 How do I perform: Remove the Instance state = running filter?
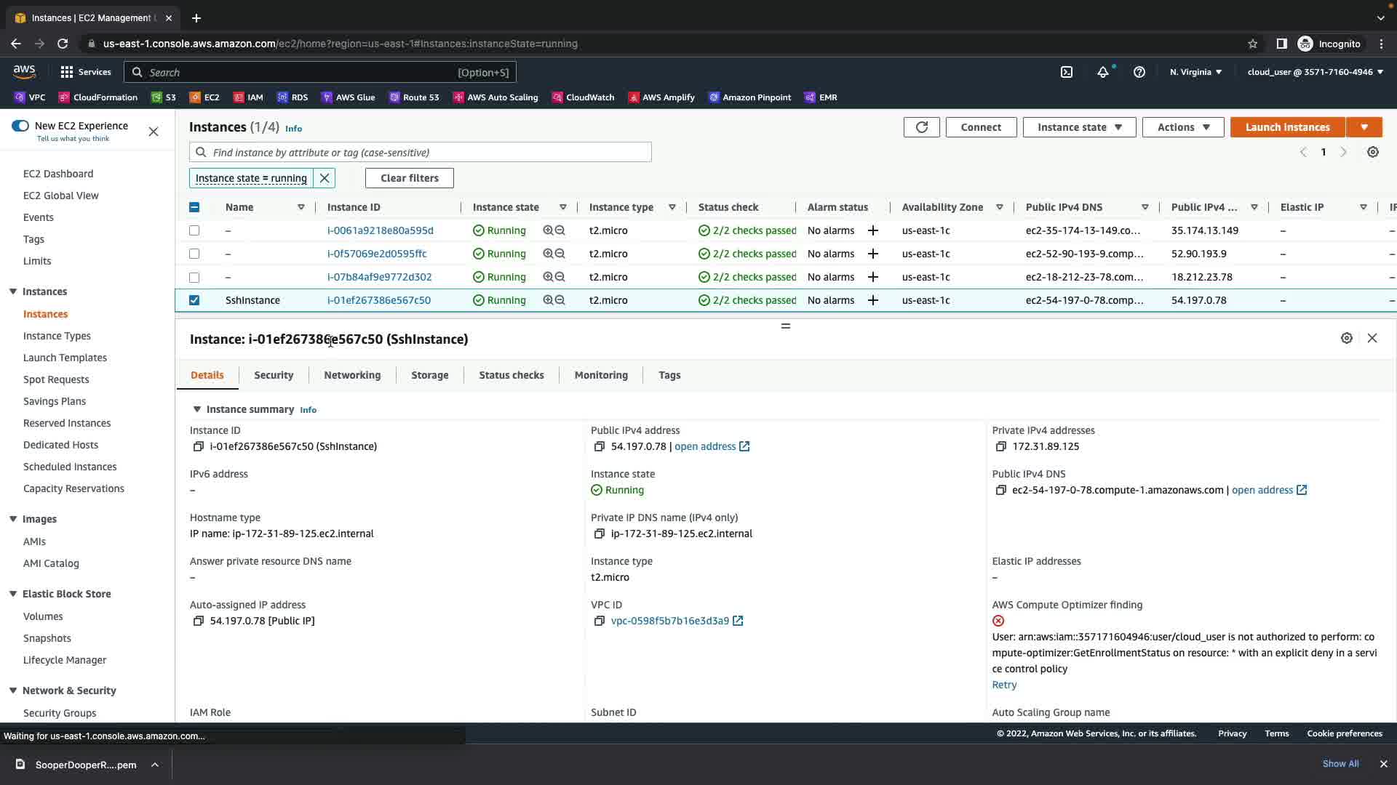(x=325, y=178)
